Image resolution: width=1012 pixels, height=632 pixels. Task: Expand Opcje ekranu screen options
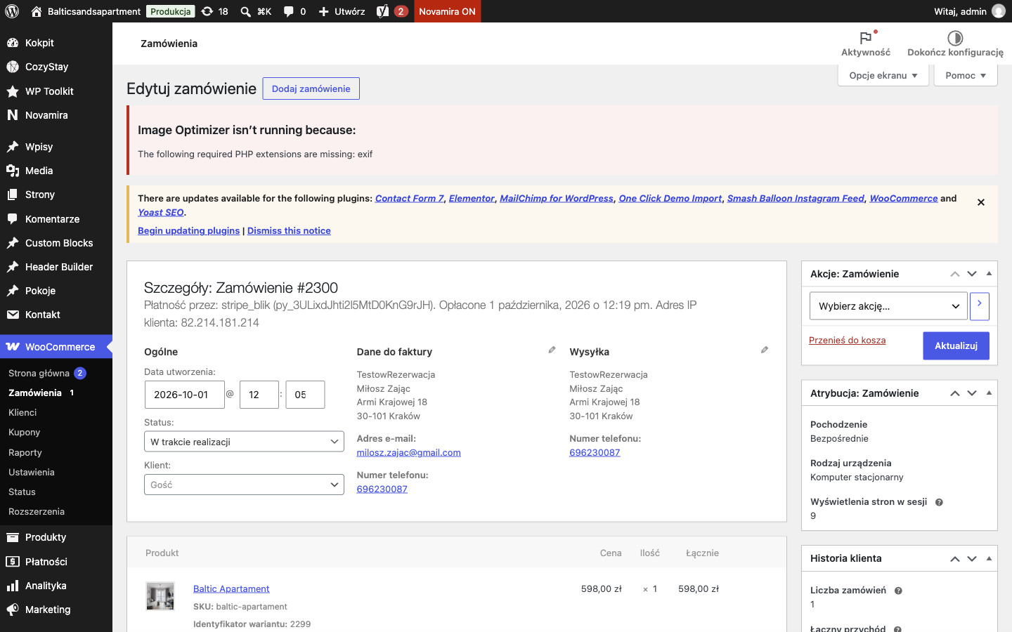[x=883, y=75]
